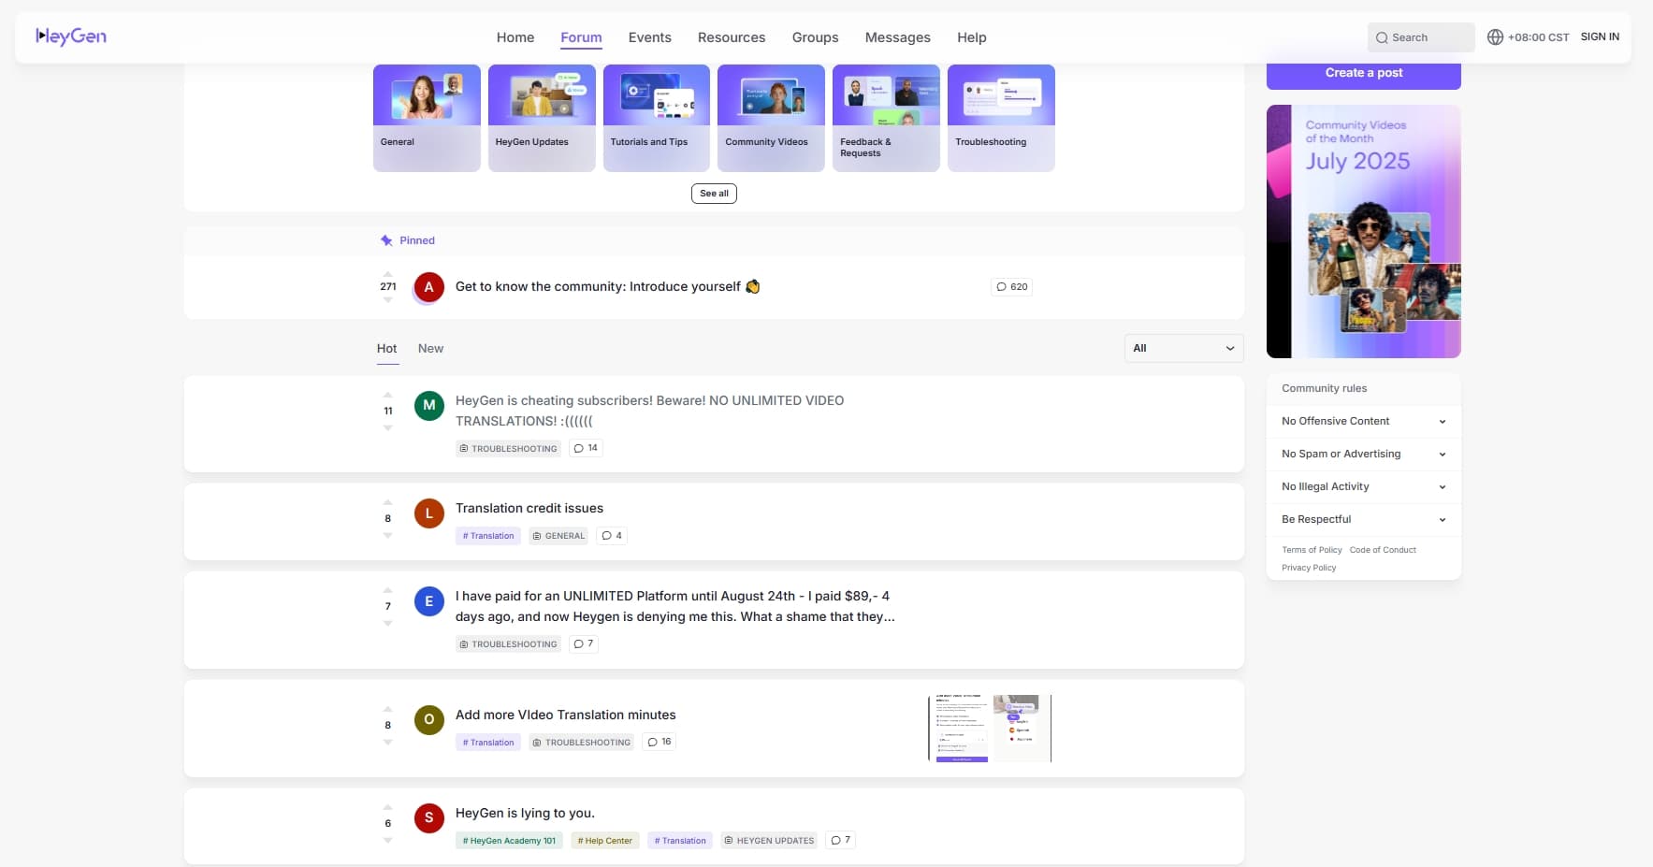The image size is (1653, 867).
Task: Click the "# Help Center" tag
Action: pos(605,841)
